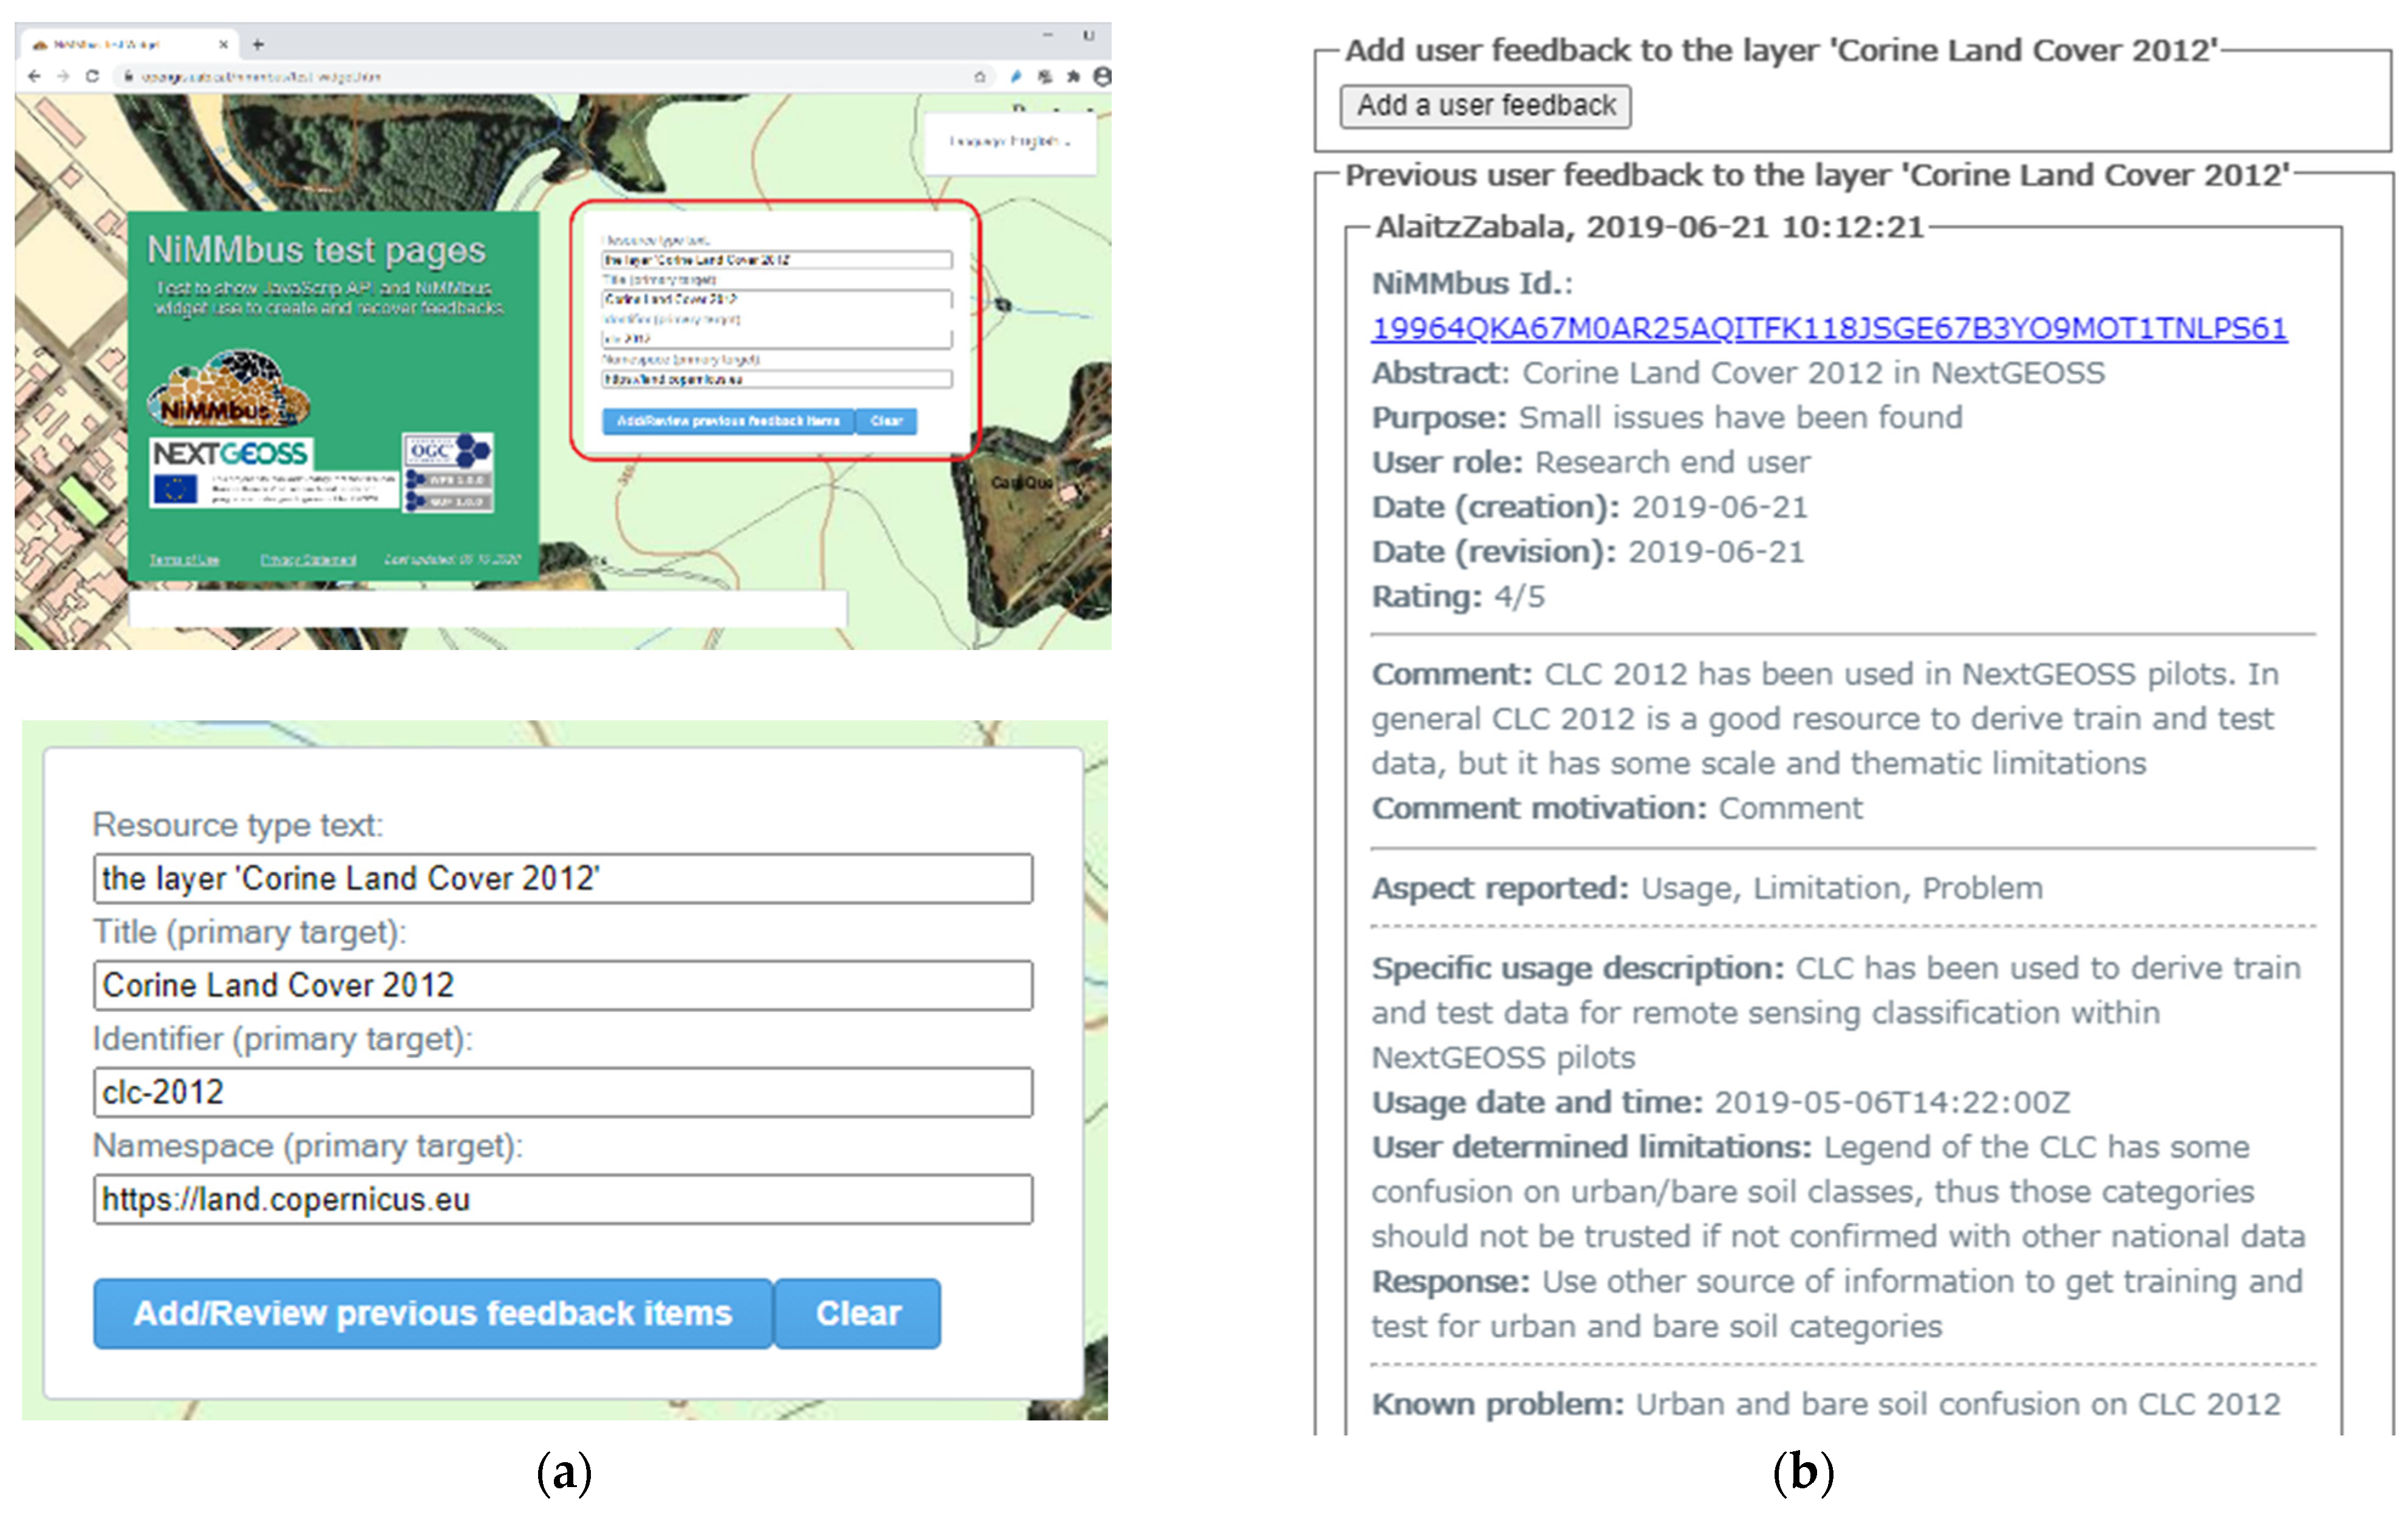Click the browser forward arrow

click(63, 76)
